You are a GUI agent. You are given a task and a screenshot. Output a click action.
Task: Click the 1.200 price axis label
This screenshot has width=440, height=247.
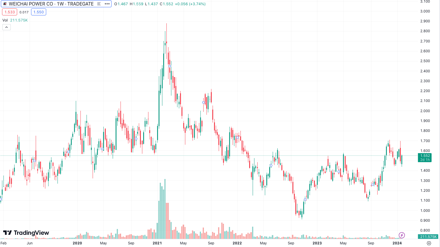425,191
